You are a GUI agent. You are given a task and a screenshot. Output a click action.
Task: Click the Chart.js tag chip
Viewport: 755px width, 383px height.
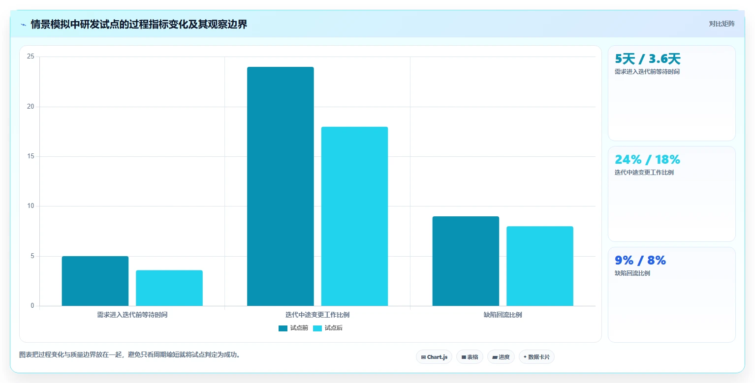click(x=434, y=357)
